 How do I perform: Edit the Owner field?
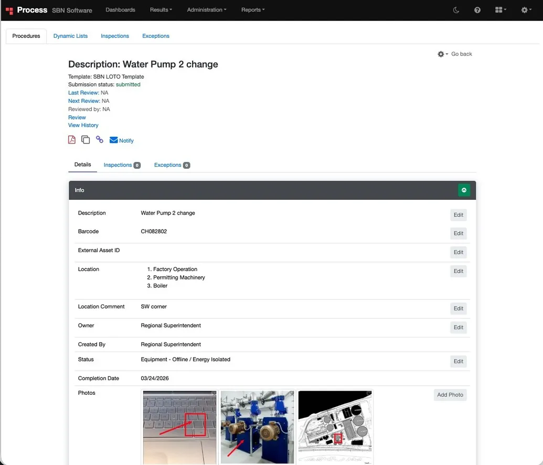(458, 327)
